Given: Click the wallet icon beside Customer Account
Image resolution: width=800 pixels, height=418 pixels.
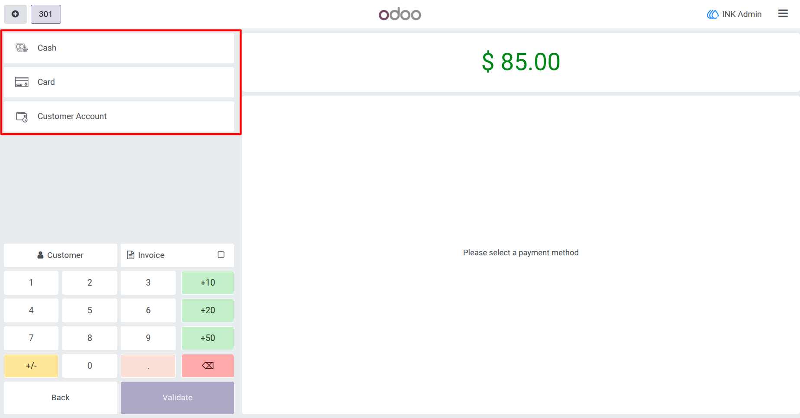Looking at the screenshot, I should [x=22, y=117].
